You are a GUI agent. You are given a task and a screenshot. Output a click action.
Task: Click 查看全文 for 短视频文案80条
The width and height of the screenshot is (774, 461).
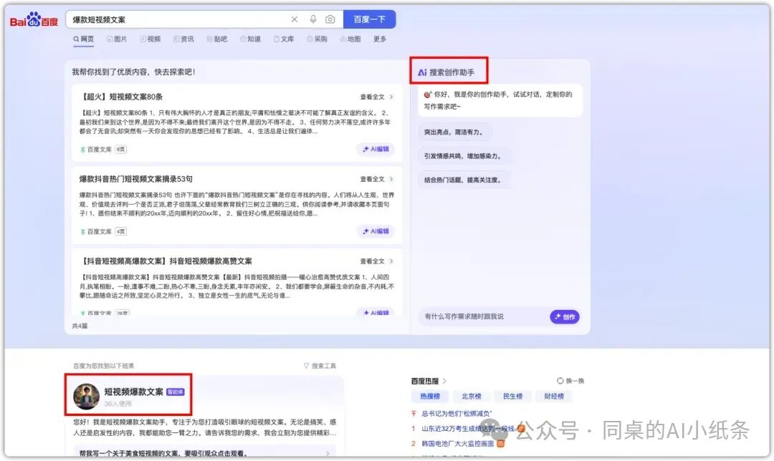[376, 97]
